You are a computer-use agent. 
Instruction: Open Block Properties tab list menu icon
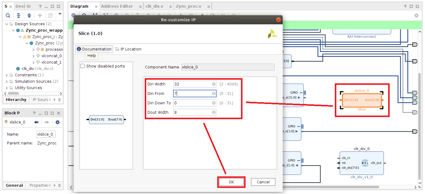[59, 185]
